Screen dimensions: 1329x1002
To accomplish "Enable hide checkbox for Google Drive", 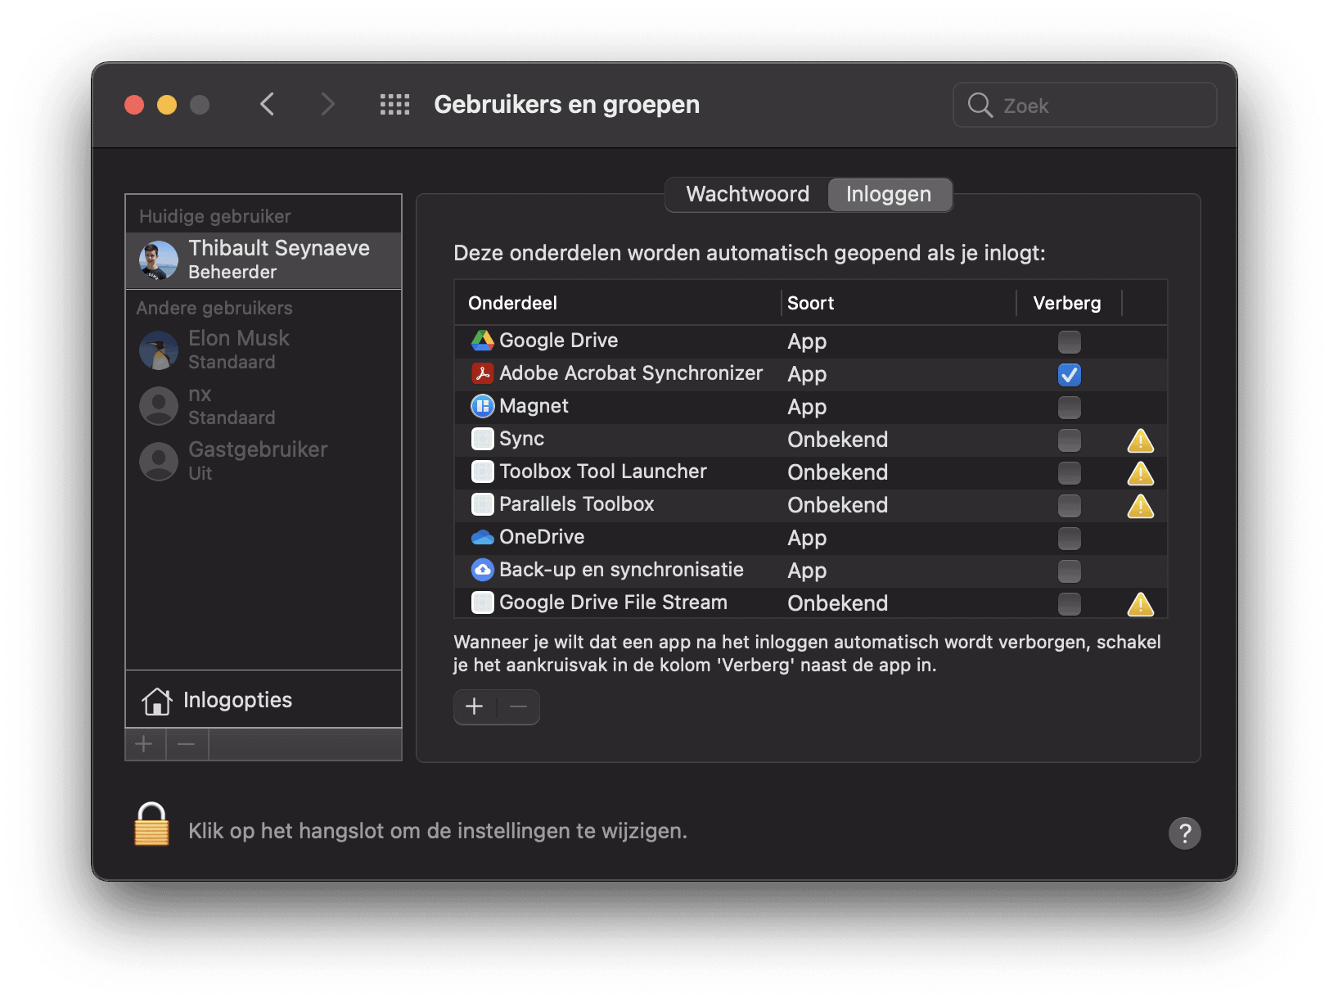I will [1069, 341].
